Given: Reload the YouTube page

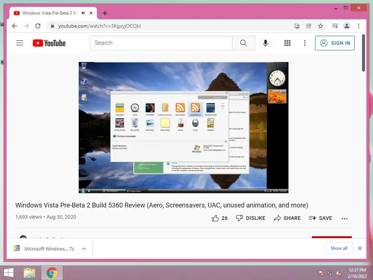Looking at the screenshot, I should (38, 26).
